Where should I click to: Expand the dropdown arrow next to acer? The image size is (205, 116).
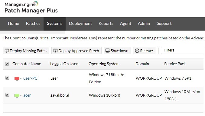coord(21,95)
